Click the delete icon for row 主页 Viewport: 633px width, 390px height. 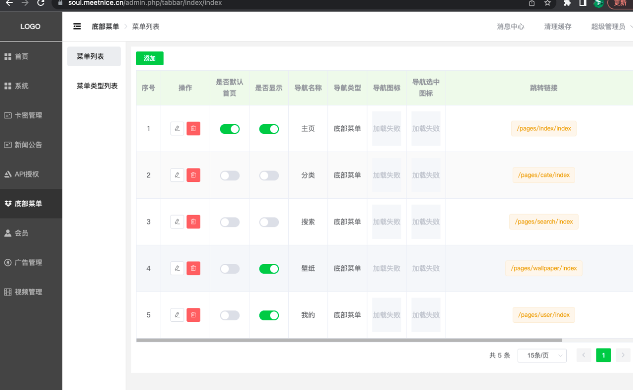(193, 129)
